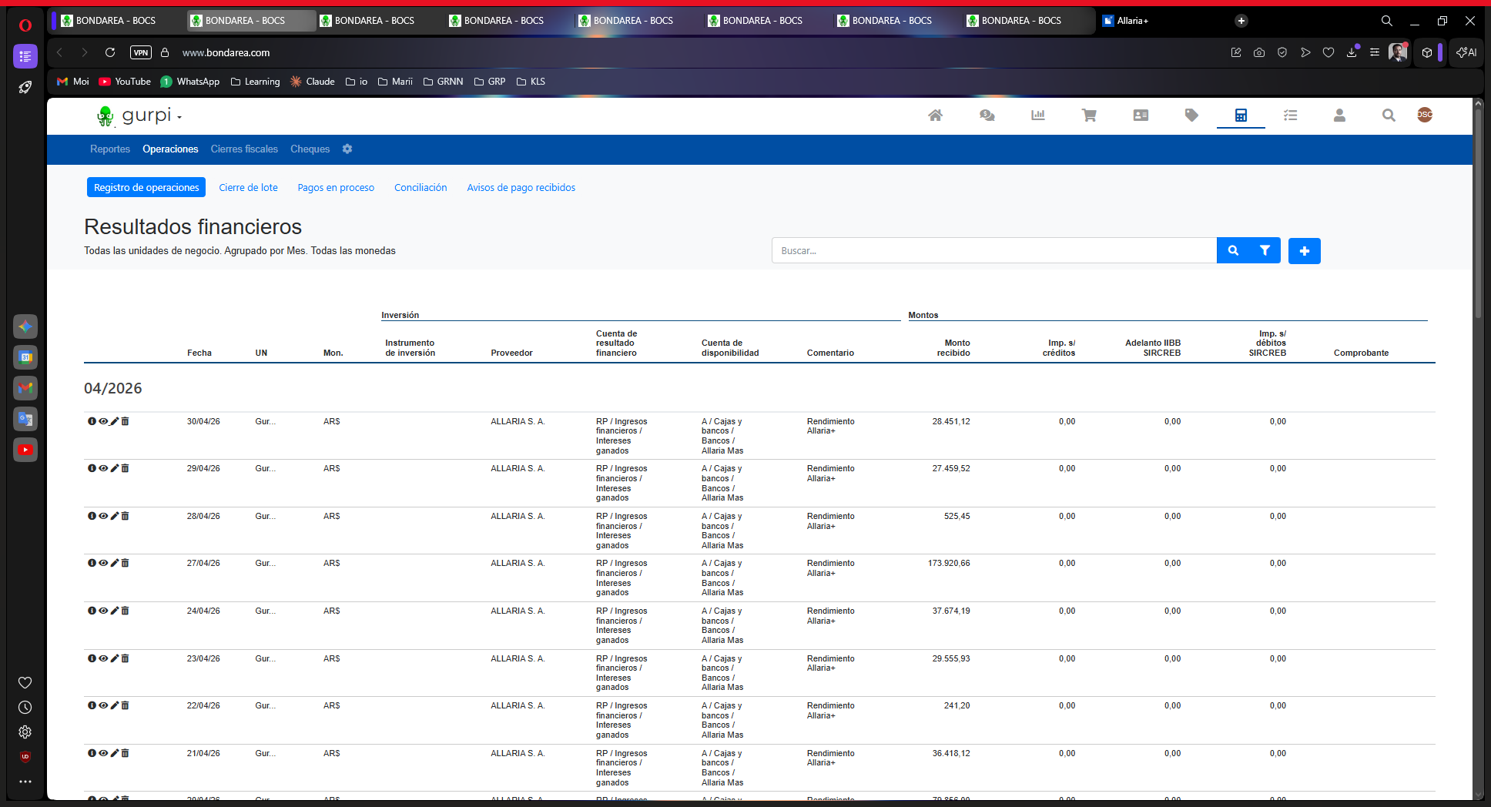This screenshot has height=807, width=1491.
Task: Open the person profile icon
Action: click(x=1339, y=116)
